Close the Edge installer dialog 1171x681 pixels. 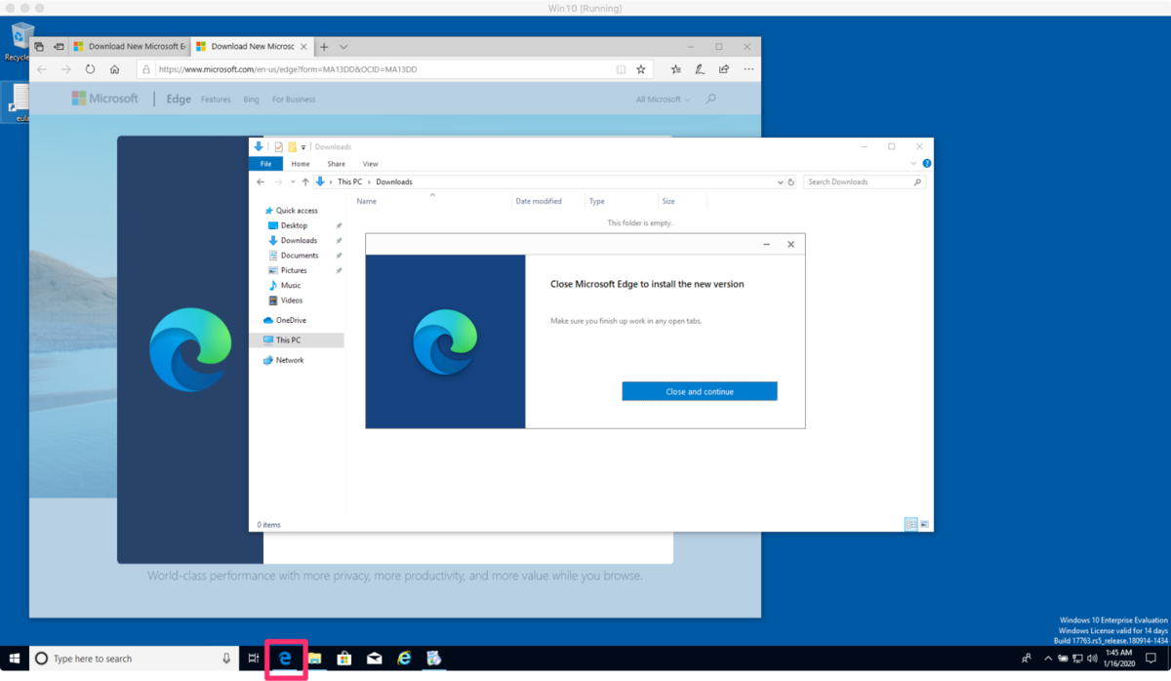point(790,244)
